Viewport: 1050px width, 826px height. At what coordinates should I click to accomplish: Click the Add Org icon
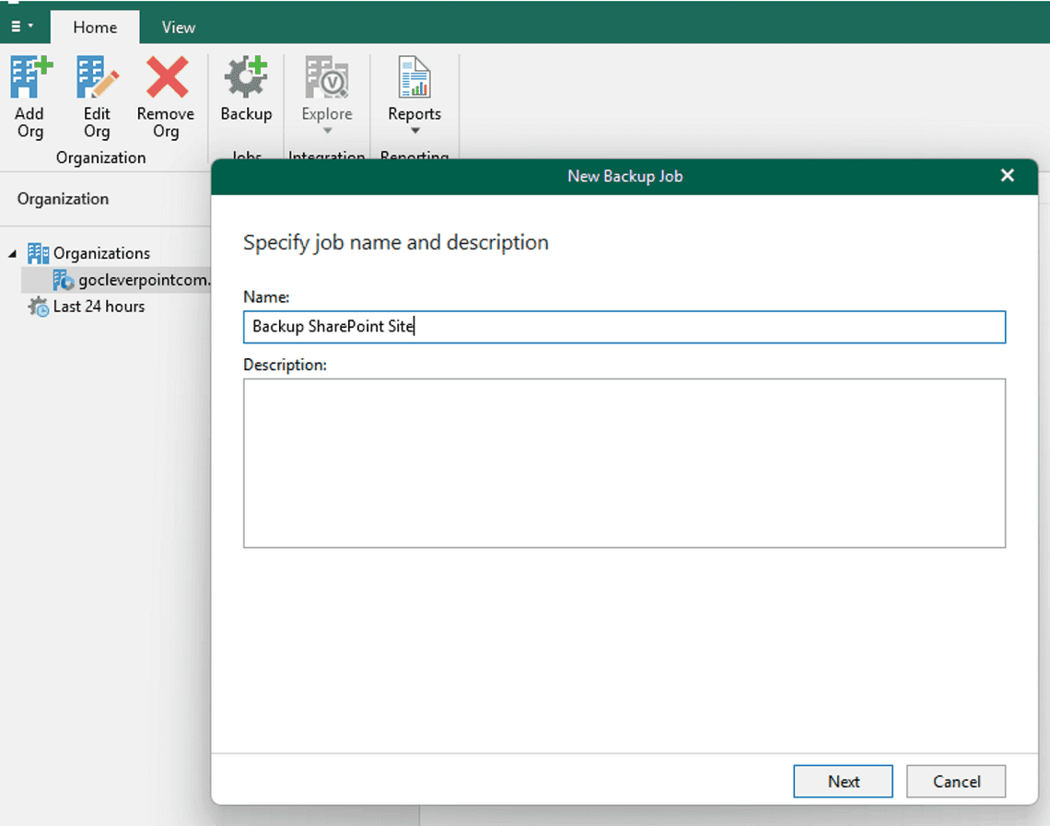point(29,78)
